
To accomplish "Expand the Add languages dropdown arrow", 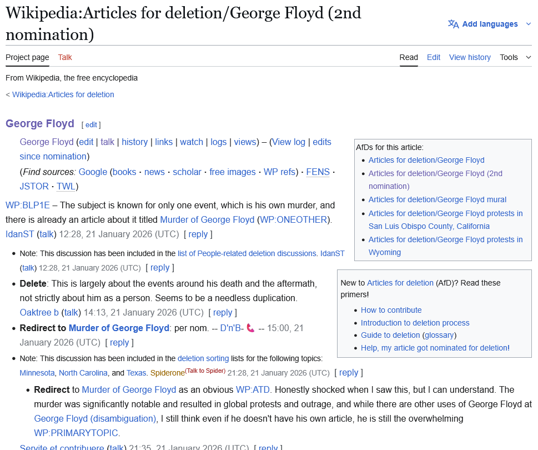I will coord(529,24).
